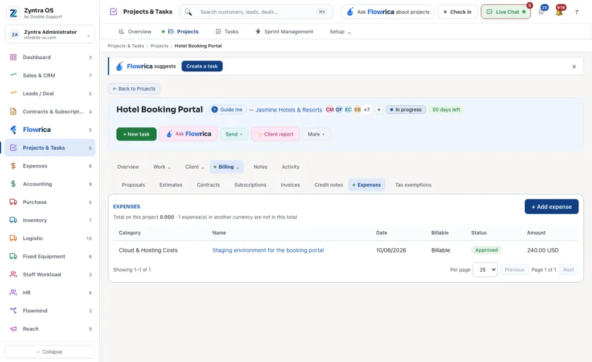Open the Setup dropdown menu
This screenshot has height=362, width=592.
(340, 31)
